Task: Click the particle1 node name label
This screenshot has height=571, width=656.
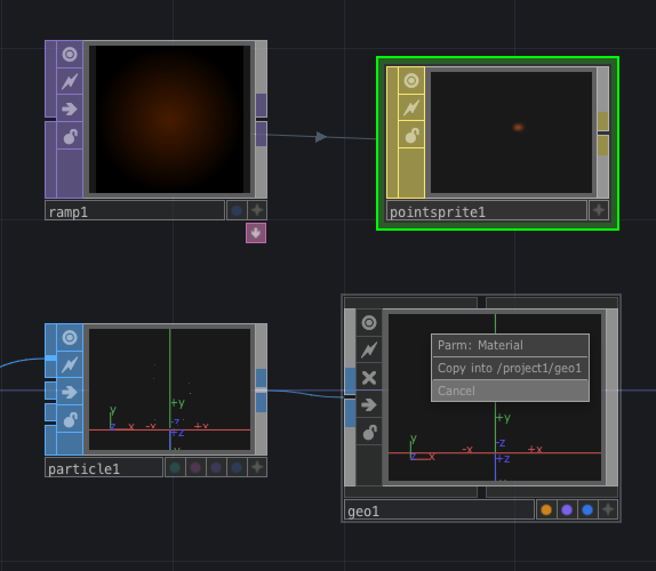Action: pyautogui.click(x=104, y=467)
